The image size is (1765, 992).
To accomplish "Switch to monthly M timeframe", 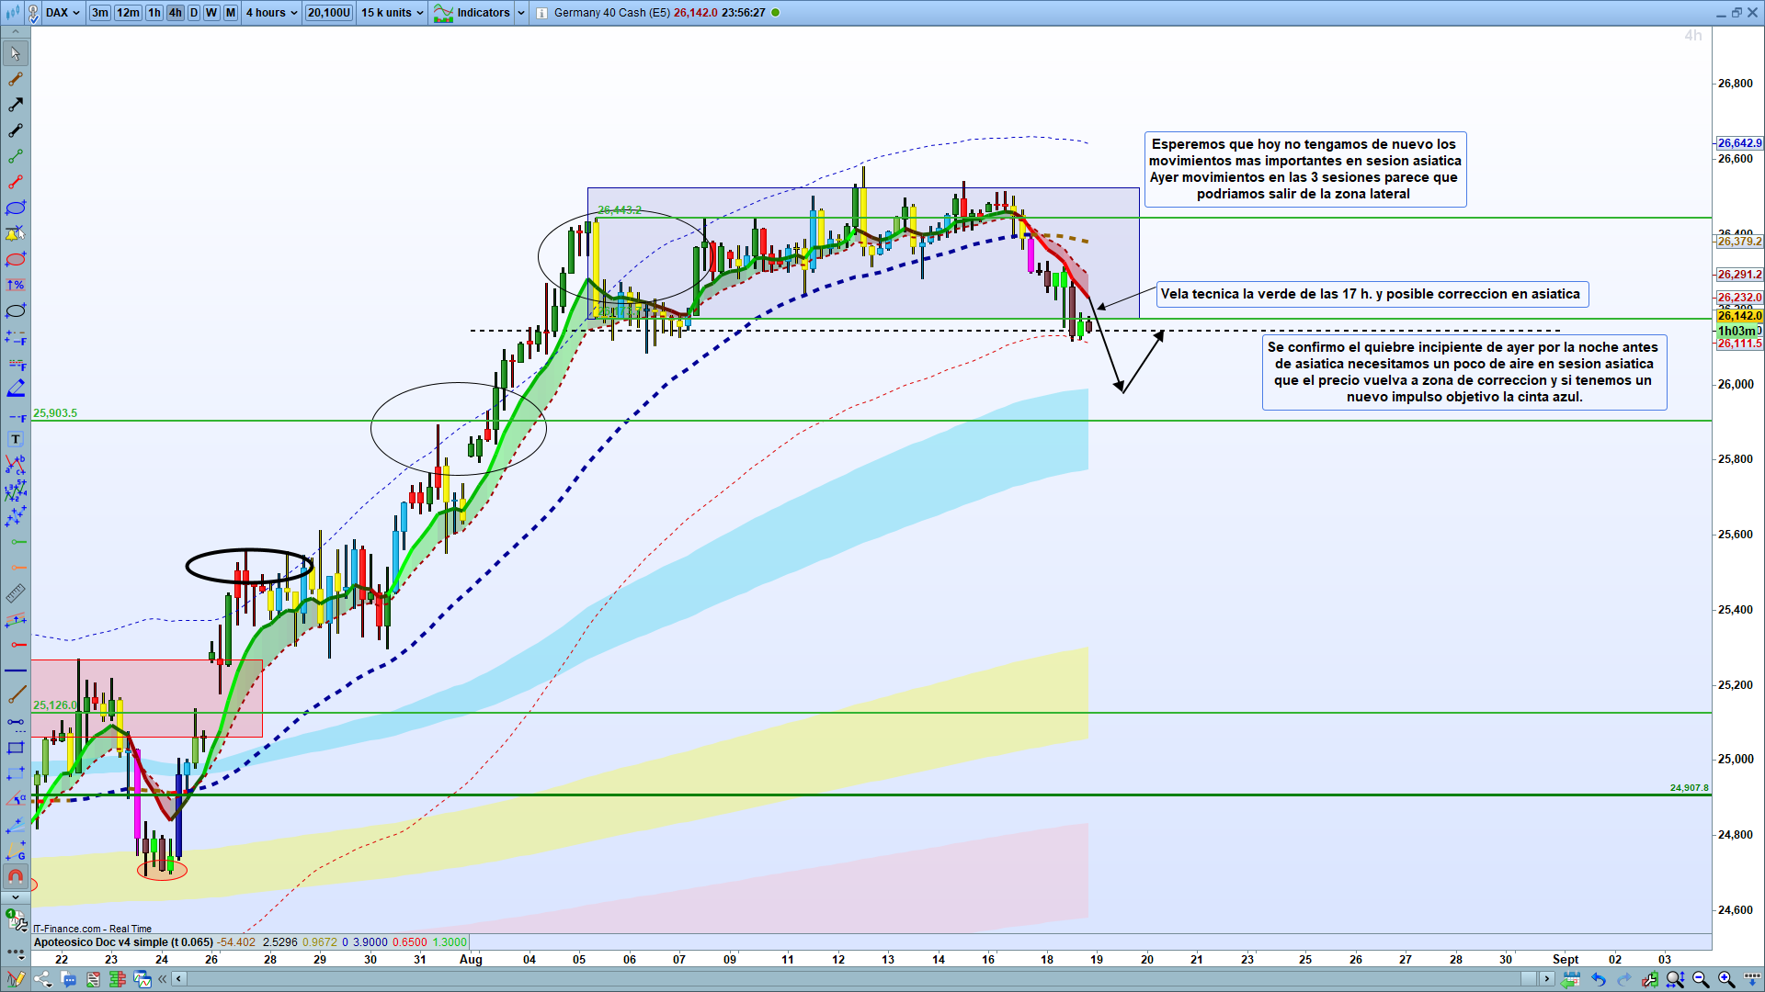I will tap(230, 13).
